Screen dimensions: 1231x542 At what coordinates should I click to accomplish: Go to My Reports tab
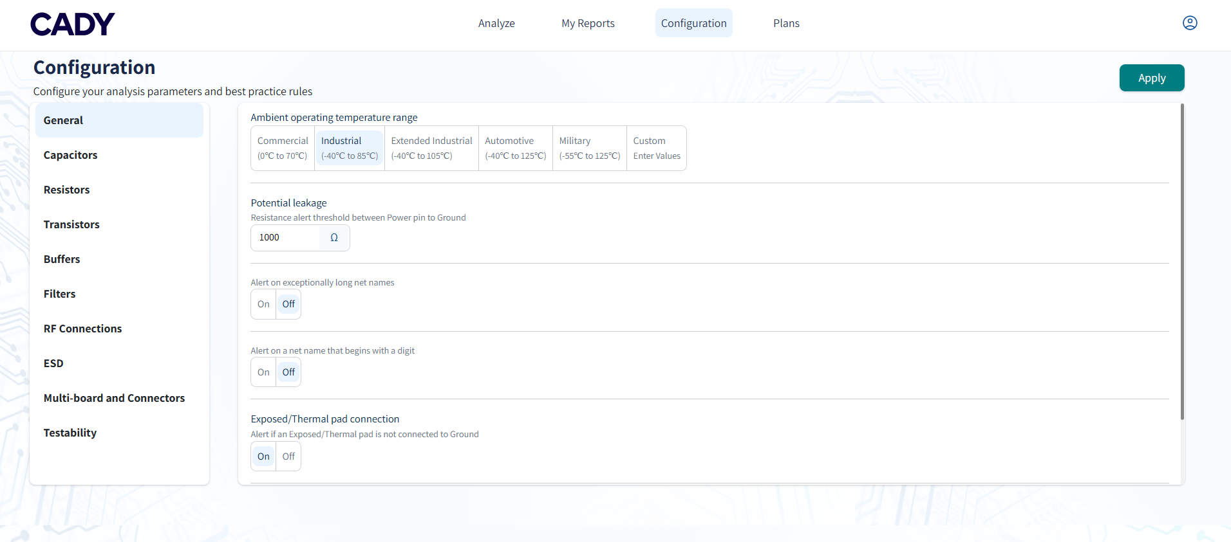click(x=588, y=23)
